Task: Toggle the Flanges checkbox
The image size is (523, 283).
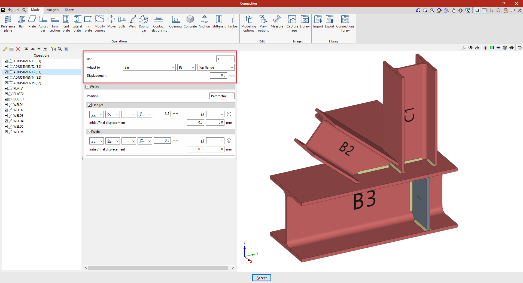Action: 90,105
